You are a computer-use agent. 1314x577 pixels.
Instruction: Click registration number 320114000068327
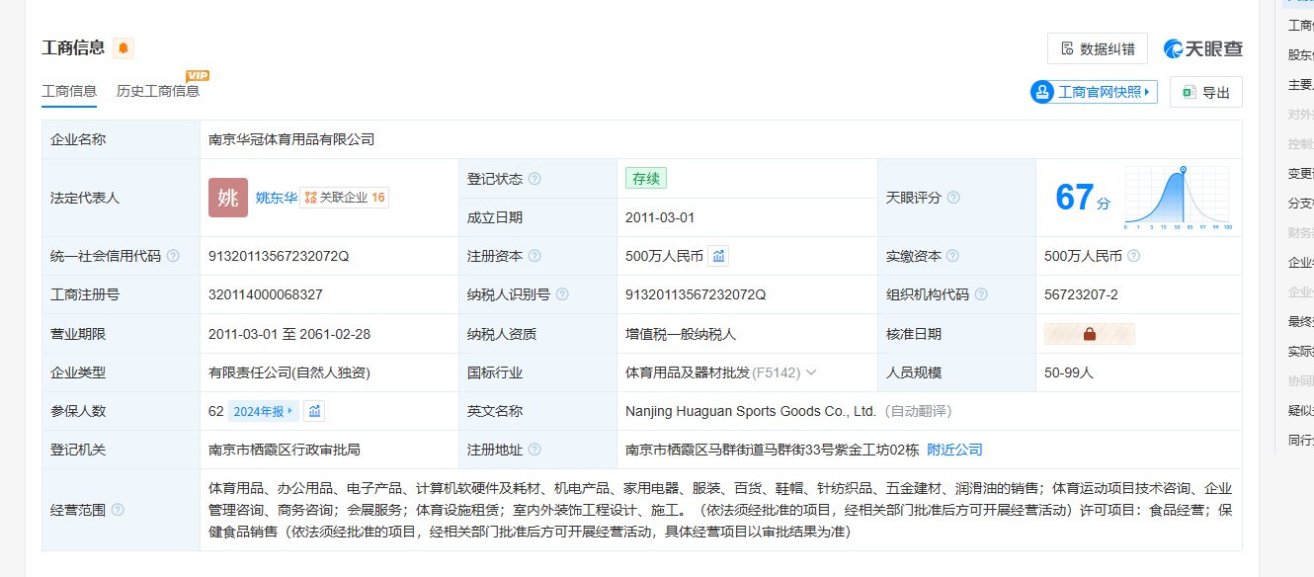click(266, 294)
